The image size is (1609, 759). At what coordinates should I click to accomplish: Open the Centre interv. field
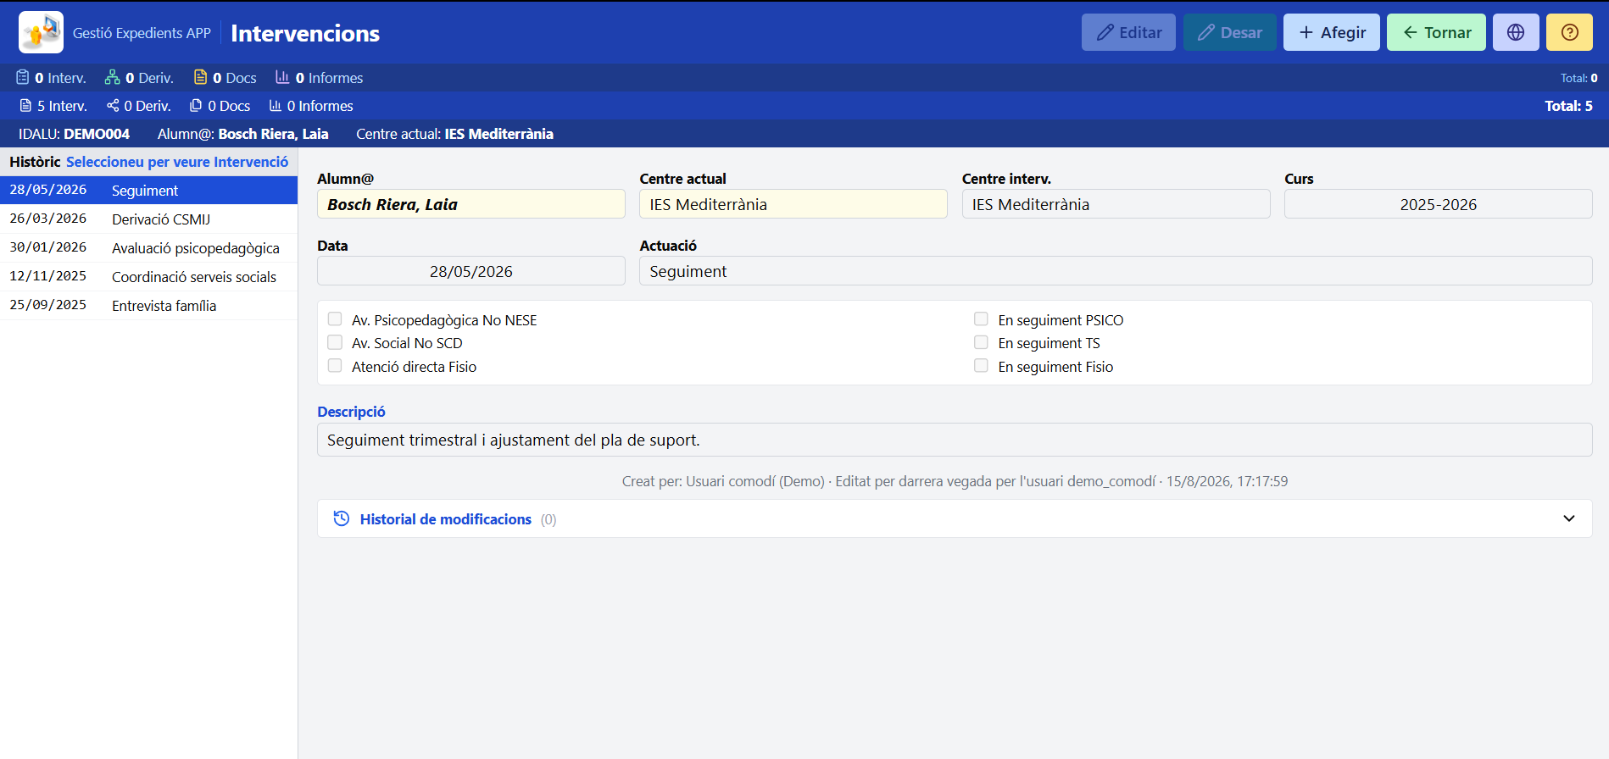(1116, 204)
